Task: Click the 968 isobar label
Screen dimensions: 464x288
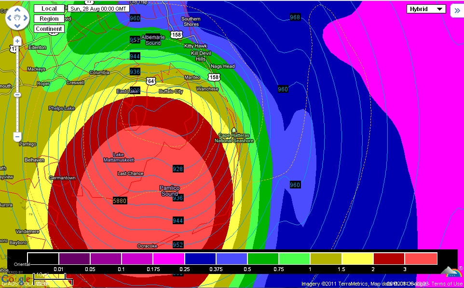Action: pyautogui.click(x=295, y=17)
